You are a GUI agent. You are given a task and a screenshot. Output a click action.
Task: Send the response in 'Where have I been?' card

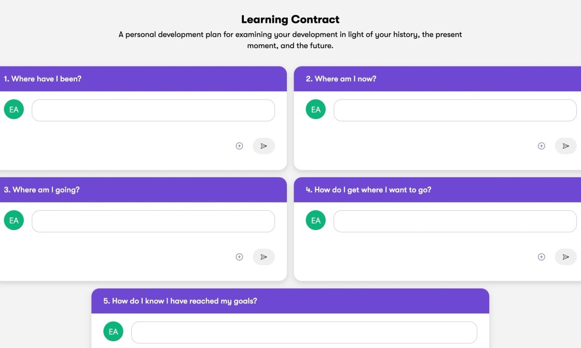click(264, 146)
